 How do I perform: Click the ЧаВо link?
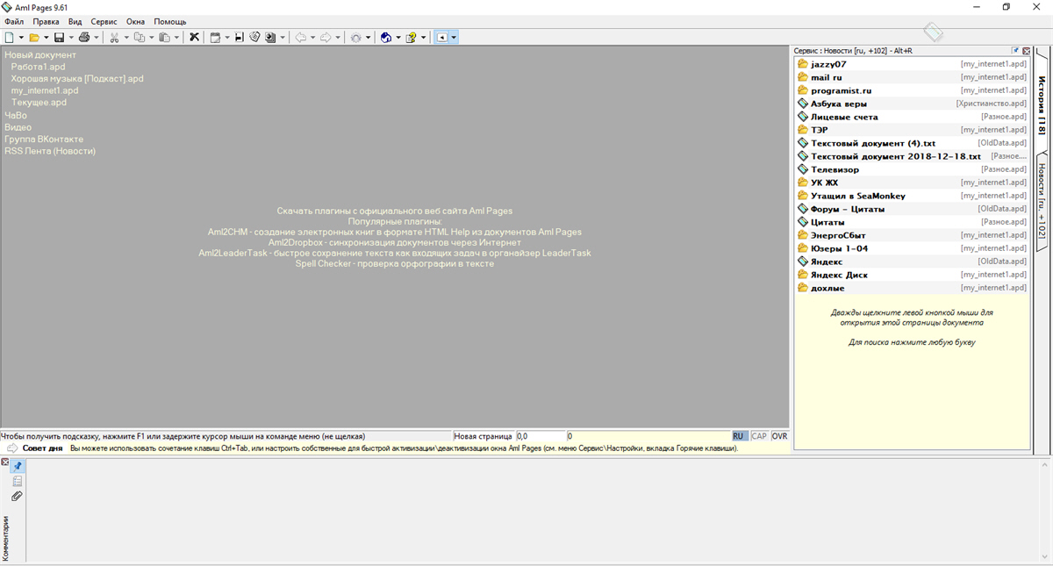(16, 115)
